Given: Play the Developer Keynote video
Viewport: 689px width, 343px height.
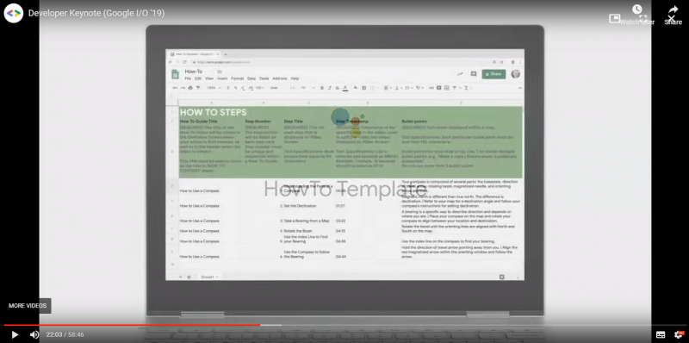Looking at the screenshot, I should pos(15,334).
